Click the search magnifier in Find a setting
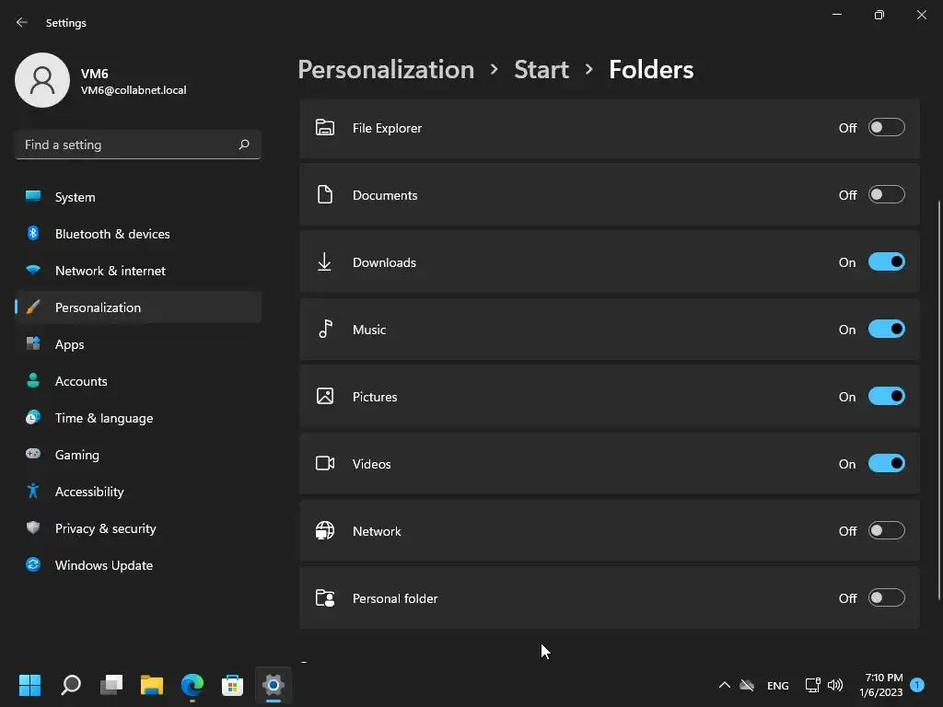Viewport: 943px width, 707px height. [x=244, y=145]
